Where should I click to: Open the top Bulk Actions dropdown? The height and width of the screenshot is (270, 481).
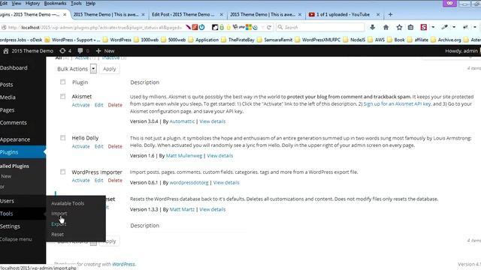[x=76, y=69]
